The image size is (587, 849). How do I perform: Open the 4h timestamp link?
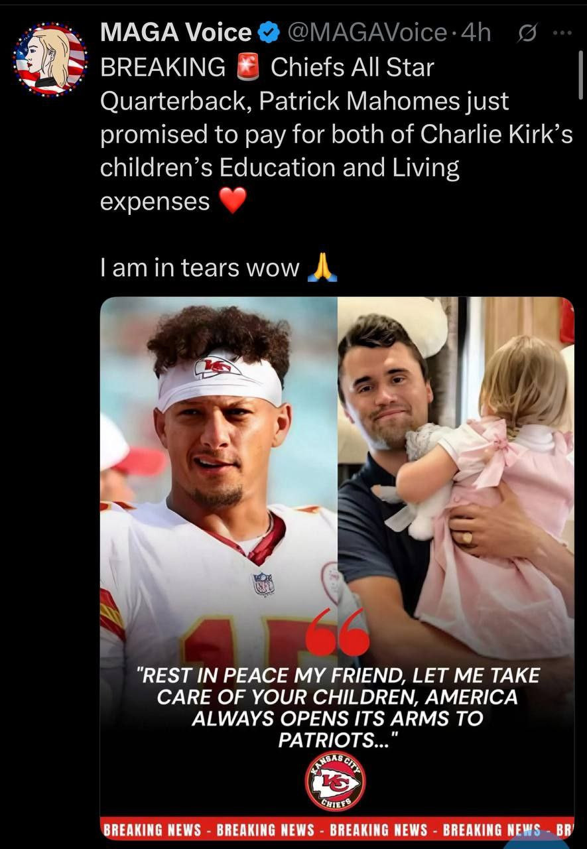(475, 33)
